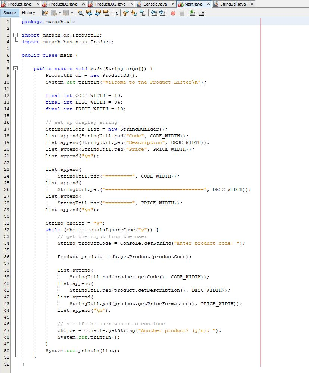Click the Source view button
This screenshot has height=373, width=309.
[x=9, y=12]
